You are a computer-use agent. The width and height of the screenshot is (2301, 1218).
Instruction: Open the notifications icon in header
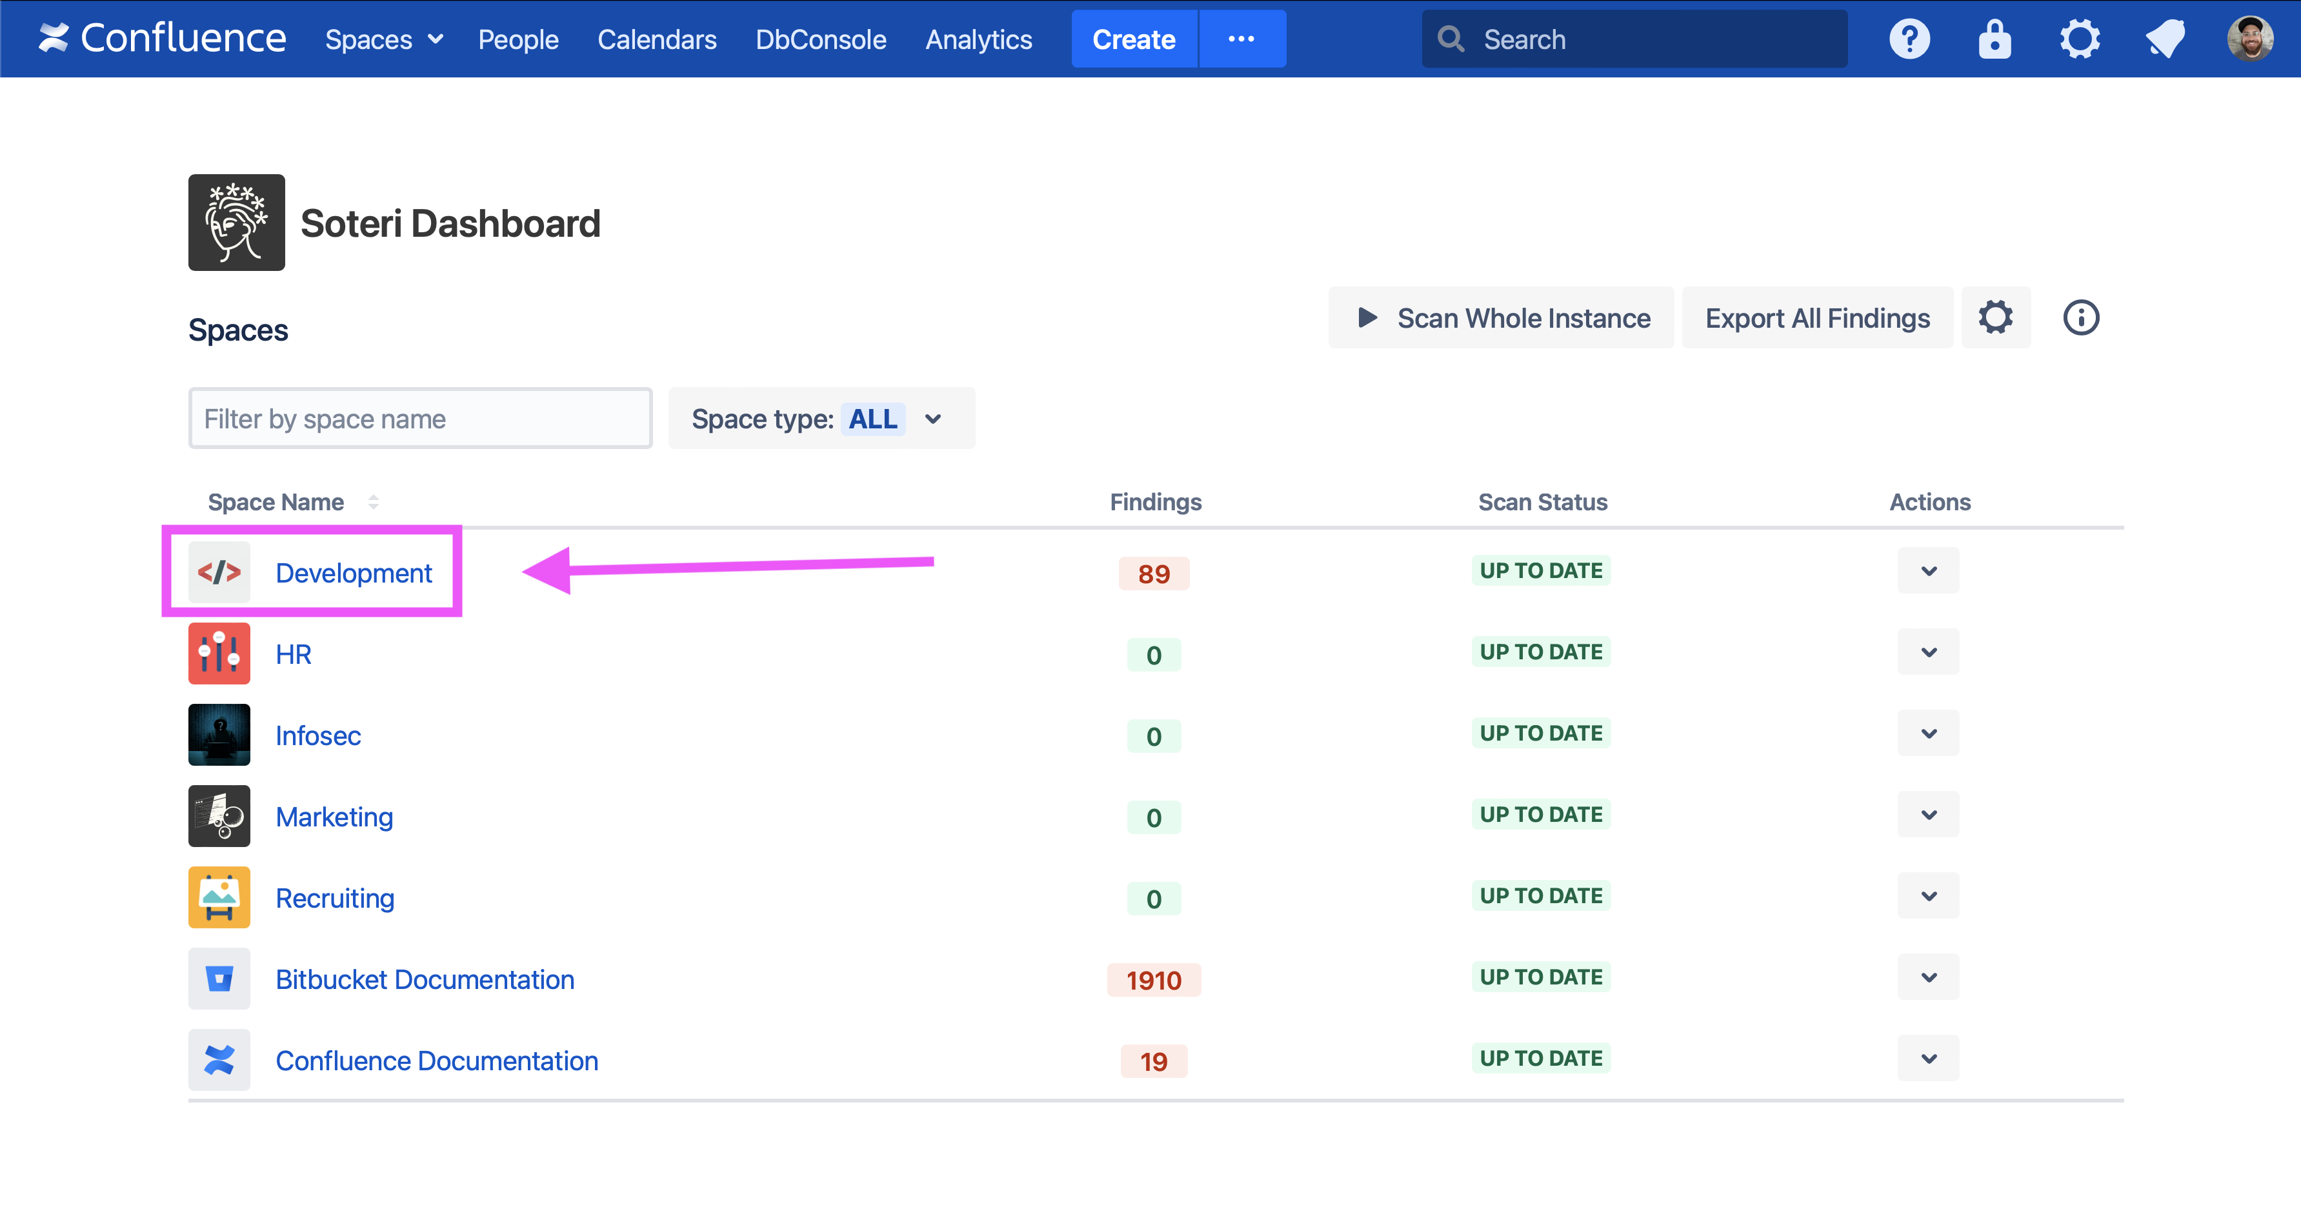click(2165, 39)
